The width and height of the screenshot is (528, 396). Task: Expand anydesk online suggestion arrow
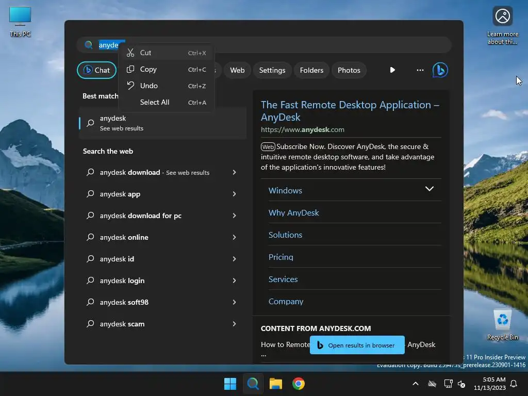pyautogui.click(x=235, y=237)
